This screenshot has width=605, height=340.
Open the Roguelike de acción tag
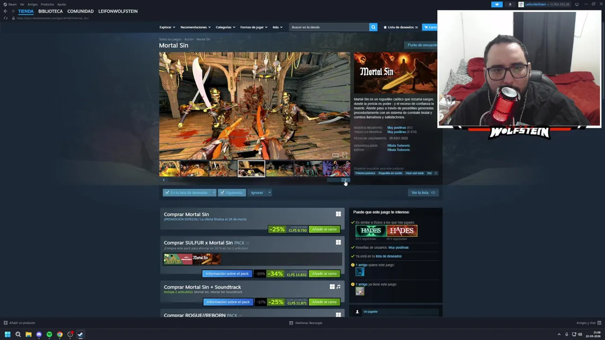point(390,173)
